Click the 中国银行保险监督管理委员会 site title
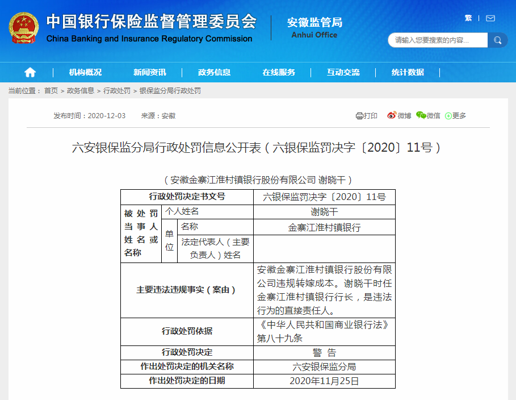The height and width of the screenshot is (400, 516). click(152, 22)
